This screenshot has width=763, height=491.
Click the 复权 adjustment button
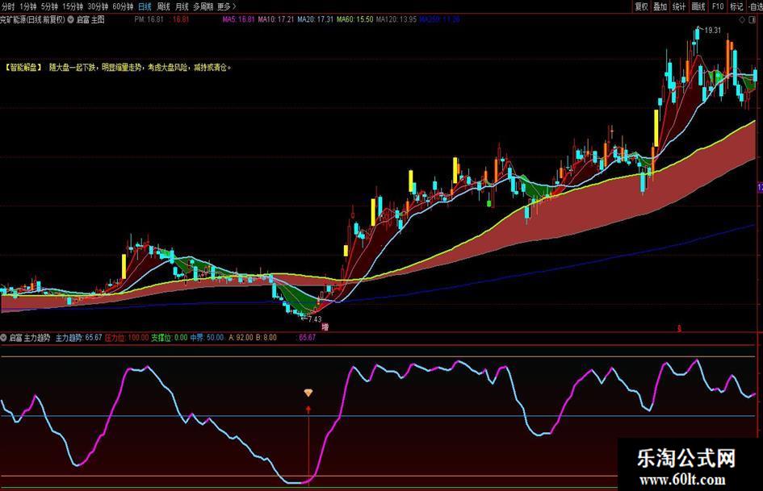click(x=641, y=6)
